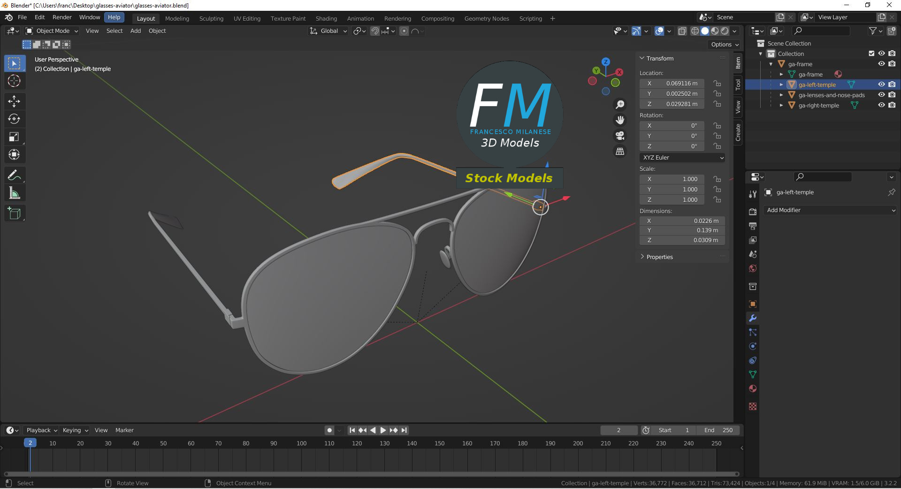
Task: Lock the Y scale value
Action: click(x=717, y=190)
